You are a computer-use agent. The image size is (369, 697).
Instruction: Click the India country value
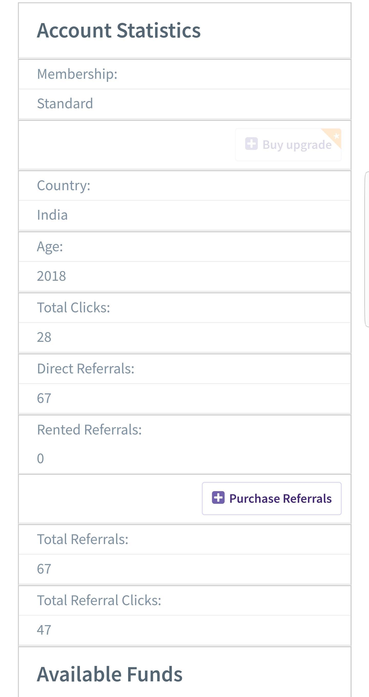[x=52, y=215]
